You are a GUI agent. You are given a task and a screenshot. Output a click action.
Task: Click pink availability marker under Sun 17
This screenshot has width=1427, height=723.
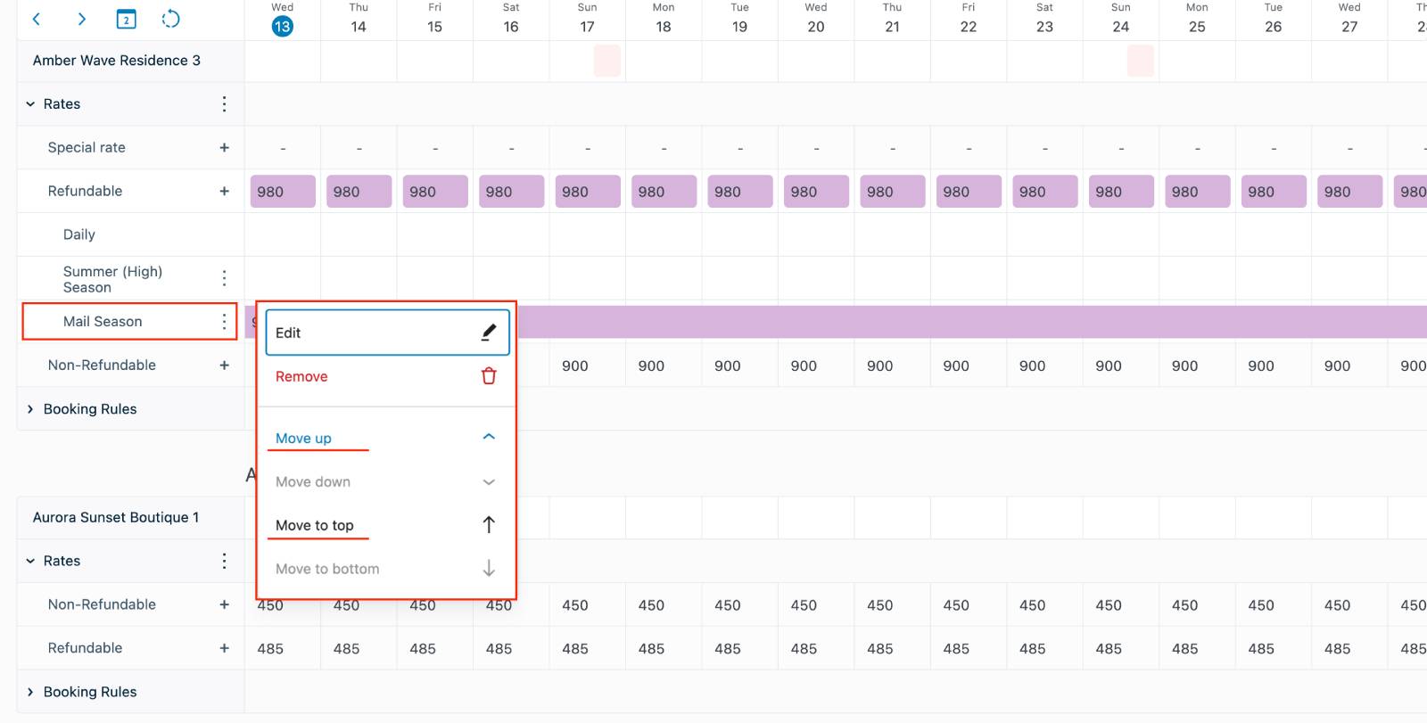click(607, 61)
